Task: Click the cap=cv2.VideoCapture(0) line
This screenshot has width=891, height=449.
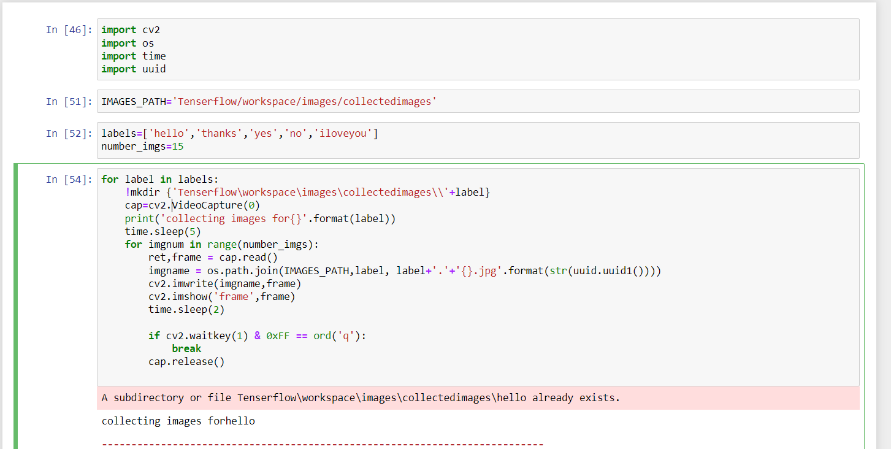Action: 193,205
